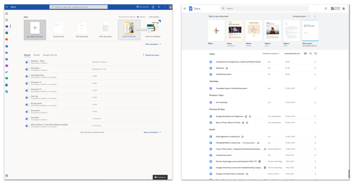
Task: Open Premium templates in Word
Action: click(x=153, y=29)
